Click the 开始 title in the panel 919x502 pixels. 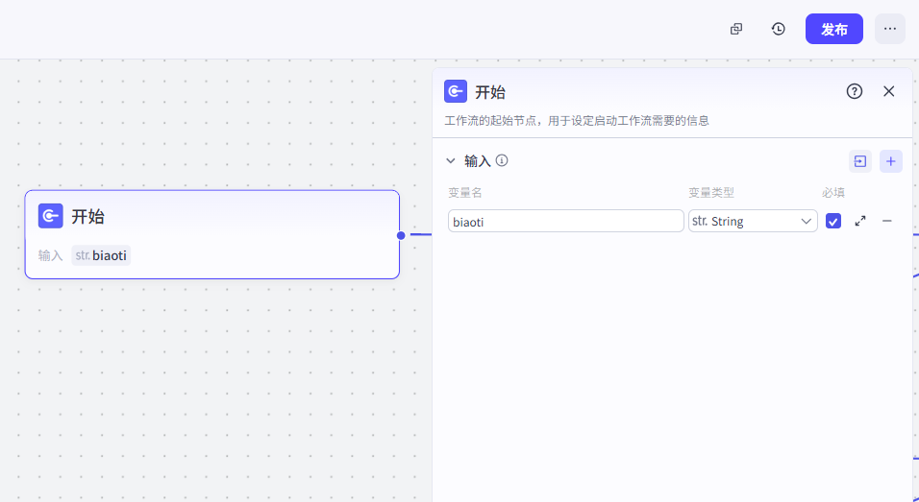click(x=490, y=92)
